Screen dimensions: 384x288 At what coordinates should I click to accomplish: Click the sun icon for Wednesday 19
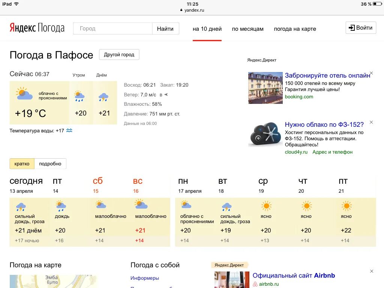click(267, 206)
